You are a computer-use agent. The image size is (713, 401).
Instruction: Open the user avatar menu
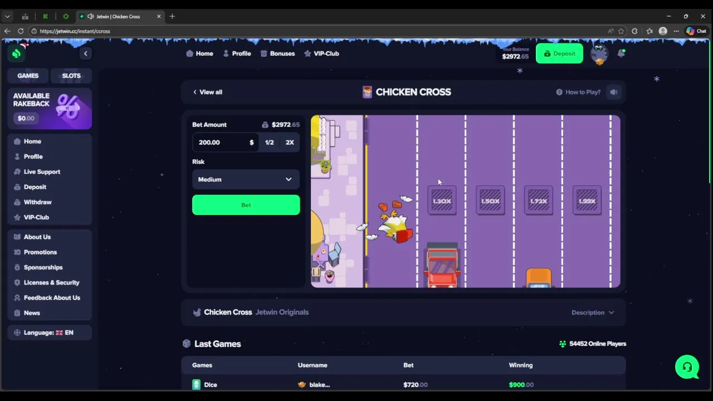pos(599,54)
